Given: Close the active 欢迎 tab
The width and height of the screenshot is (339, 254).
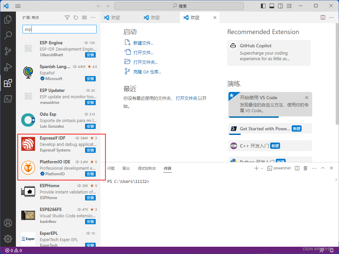Looking at the screenshot, I should click(x=215, y=18).
